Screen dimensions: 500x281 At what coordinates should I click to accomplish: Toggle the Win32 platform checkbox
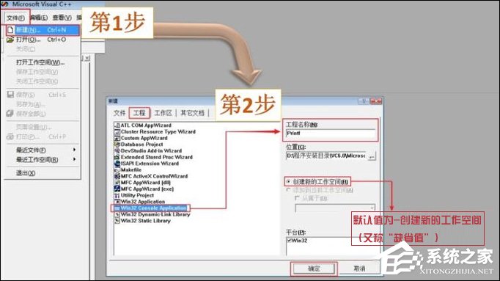(289, 241)
